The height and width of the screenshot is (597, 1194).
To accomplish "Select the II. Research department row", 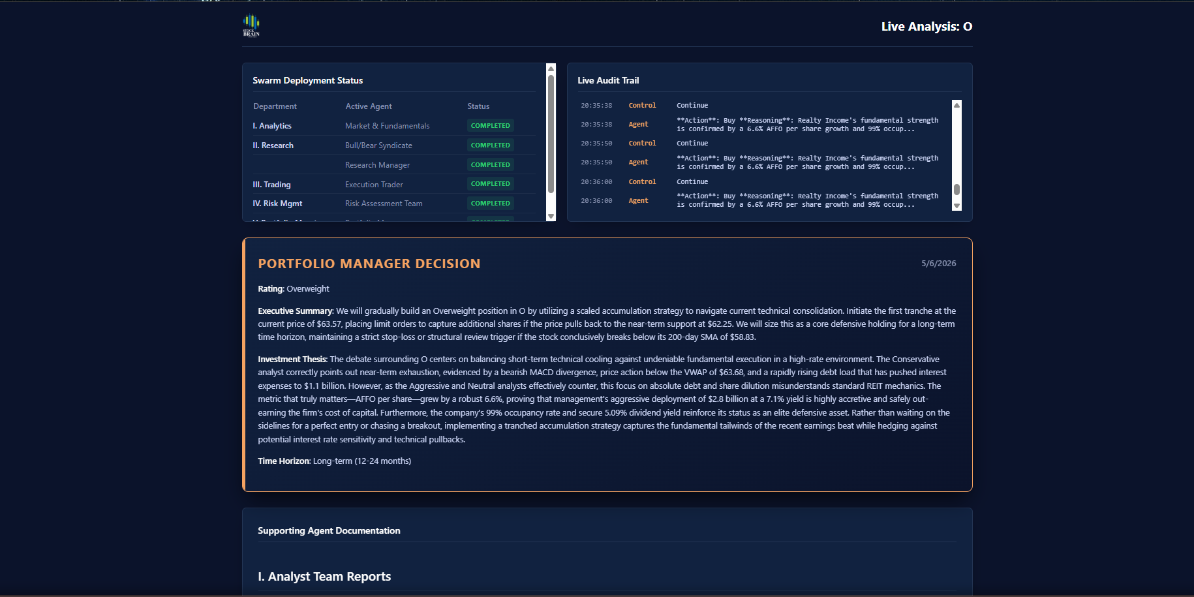I will (394, 145).
